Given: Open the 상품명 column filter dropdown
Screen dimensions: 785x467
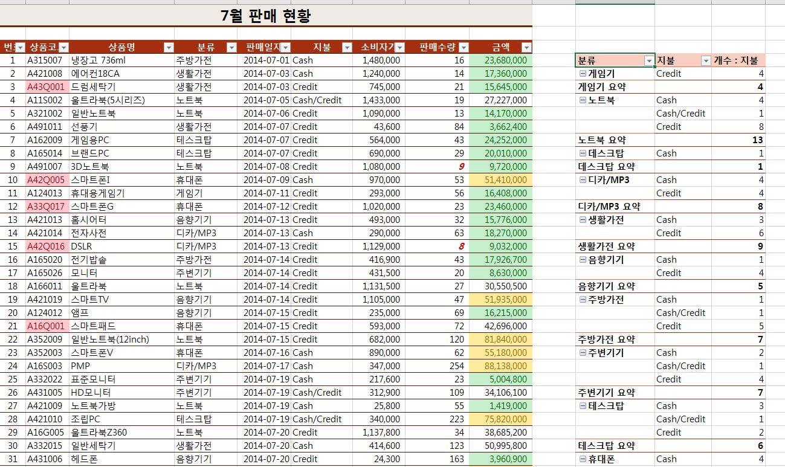Looking at the screenshot, I should (x=169, y=48).
